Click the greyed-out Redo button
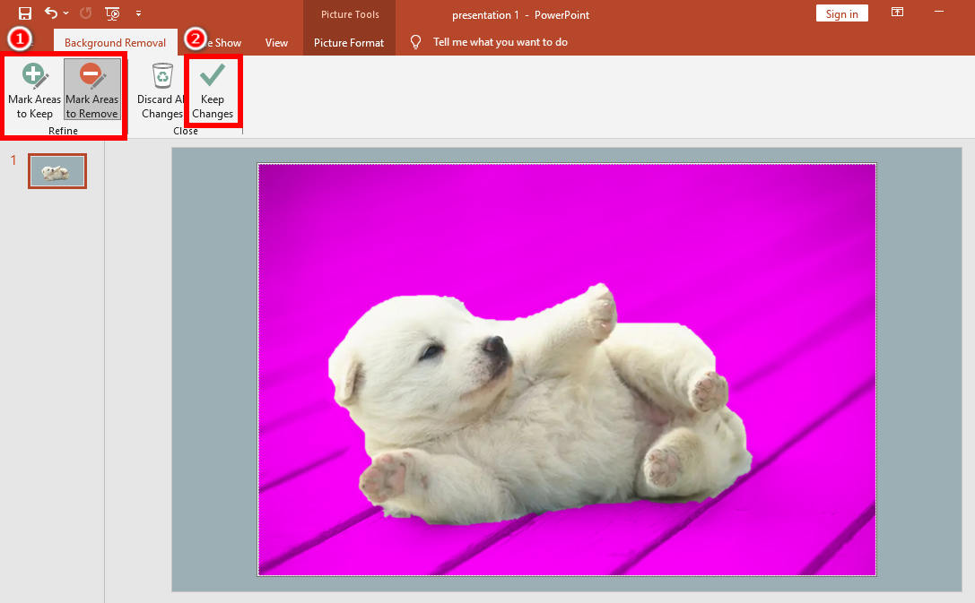The height and width of the screenshot is (603, 975). click(85, 13)
